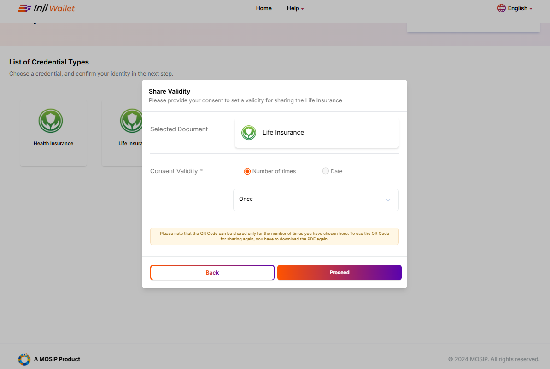Click the MOSIP logo in footer
The image size is (550, 369).
pos(24,359)
